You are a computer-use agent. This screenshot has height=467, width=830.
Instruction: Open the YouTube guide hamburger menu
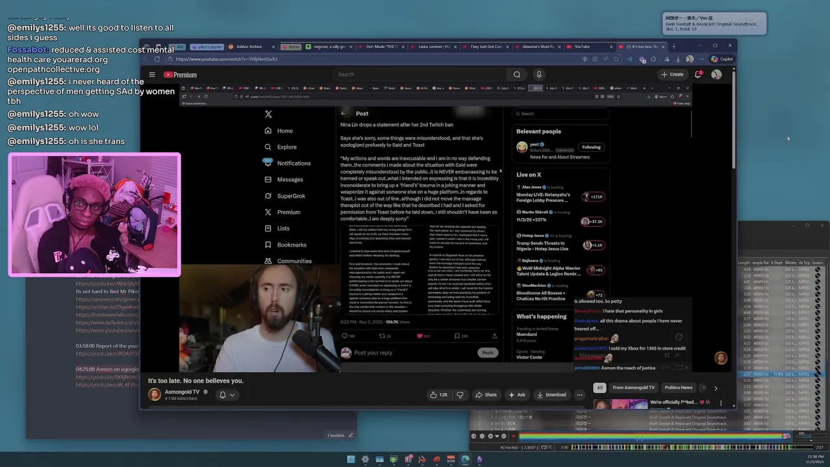(x=152, y=75)
